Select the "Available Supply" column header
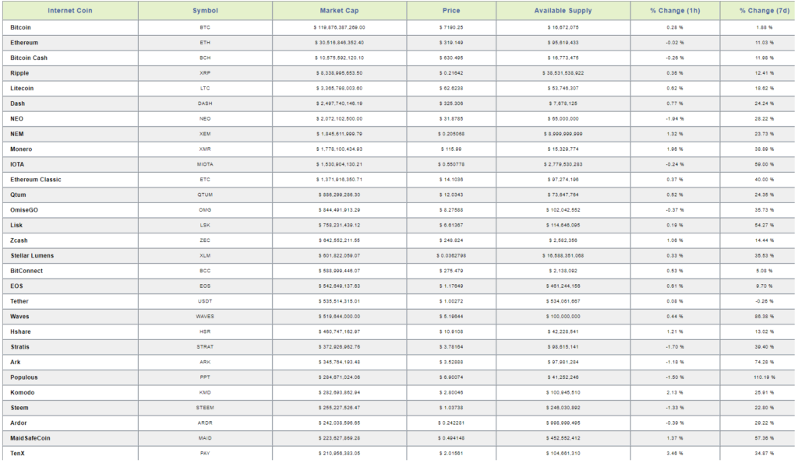The height and width of the screenshot is (463, 798). click(563, 11)
